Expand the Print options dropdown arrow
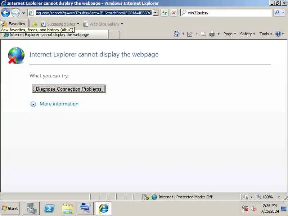This screenshot has width=288, height=216. point(219,34)
